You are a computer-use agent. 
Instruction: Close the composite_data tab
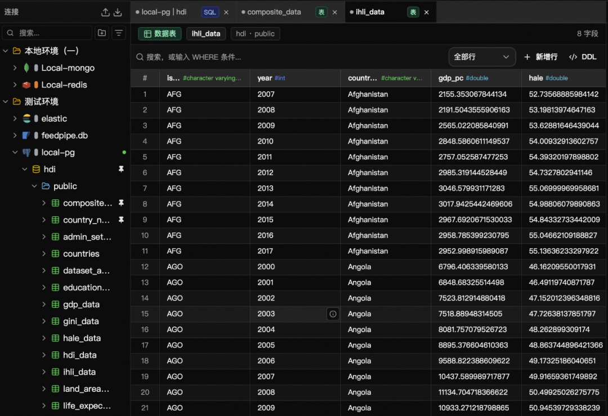334,12
